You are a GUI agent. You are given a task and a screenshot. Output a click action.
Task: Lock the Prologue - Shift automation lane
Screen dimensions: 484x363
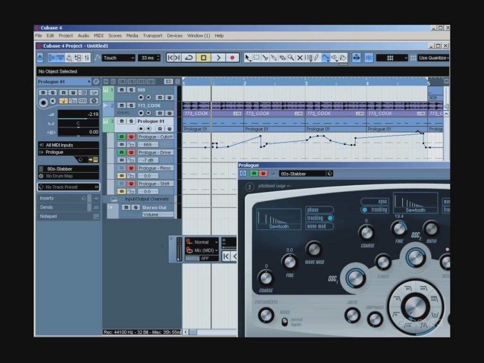131,191
